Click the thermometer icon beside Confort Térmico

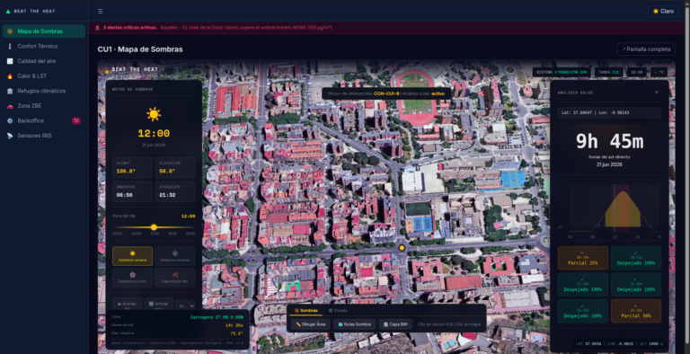coord(10,46)
